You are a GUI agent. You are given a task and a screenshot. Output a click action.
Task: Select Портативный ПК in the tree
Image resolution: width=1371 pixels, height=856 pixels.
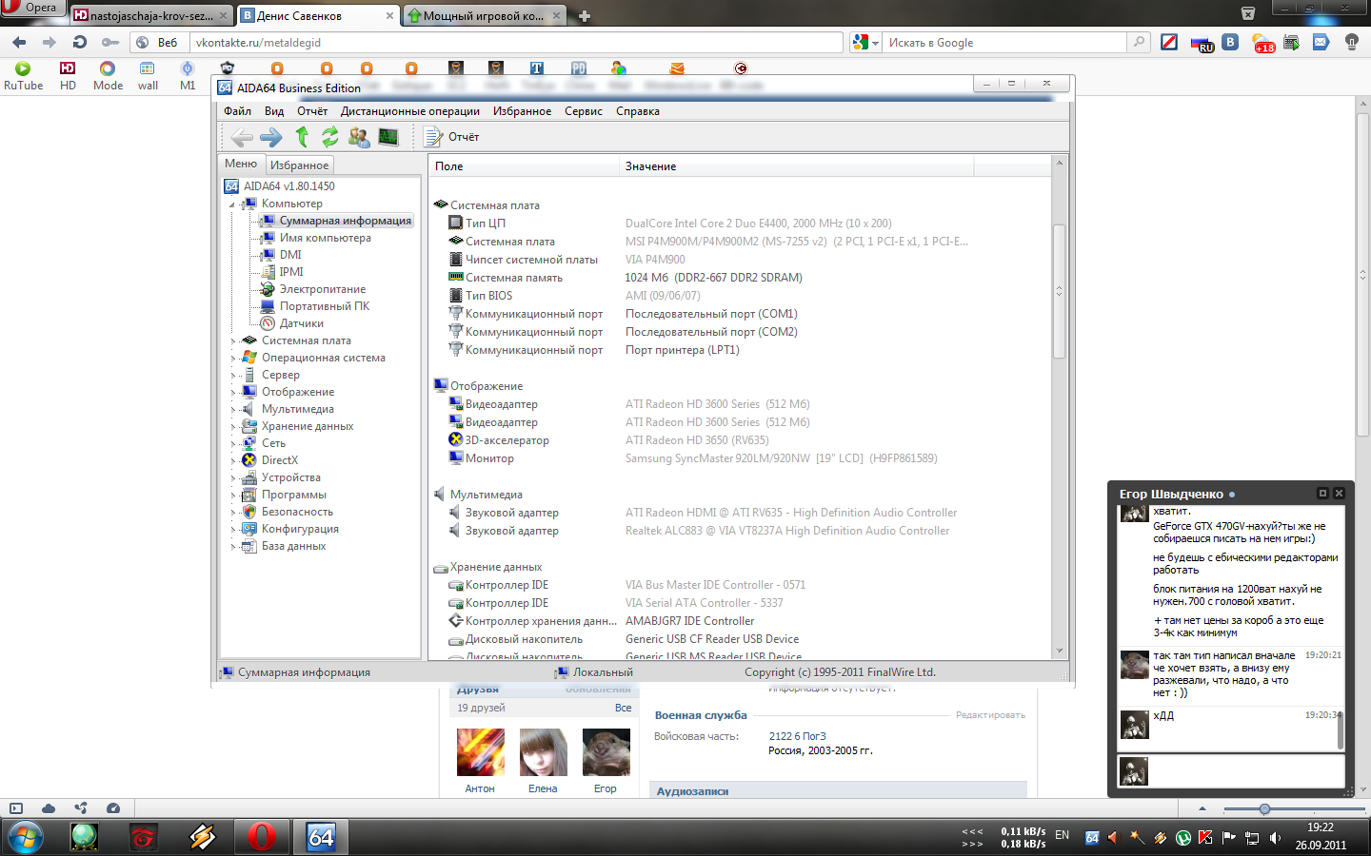tap(324, 306)
